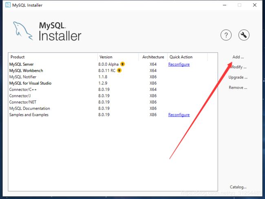Click version 1.2.9 of Visual Studio plugin

point(103,83)
